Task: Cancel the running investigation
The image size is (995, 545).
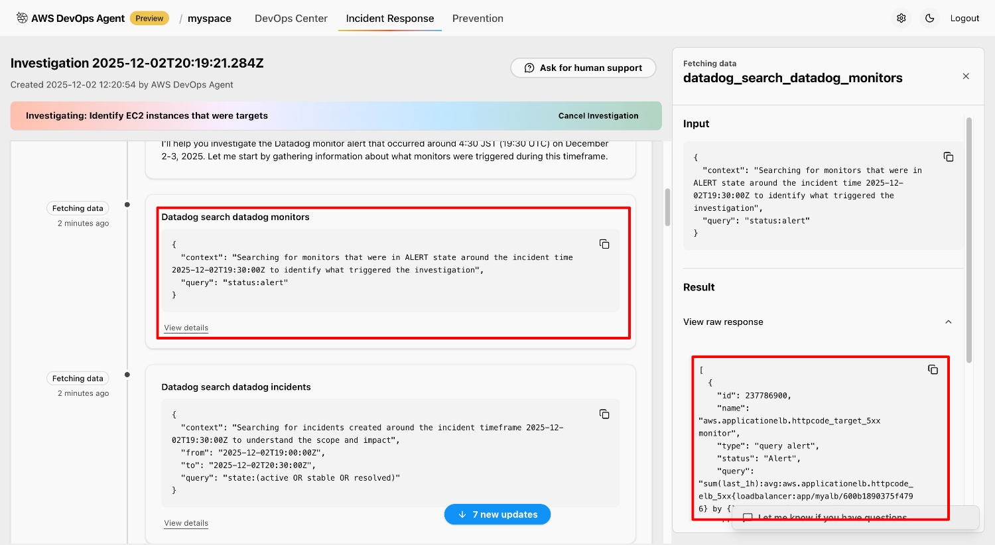Action: (598, 116)
